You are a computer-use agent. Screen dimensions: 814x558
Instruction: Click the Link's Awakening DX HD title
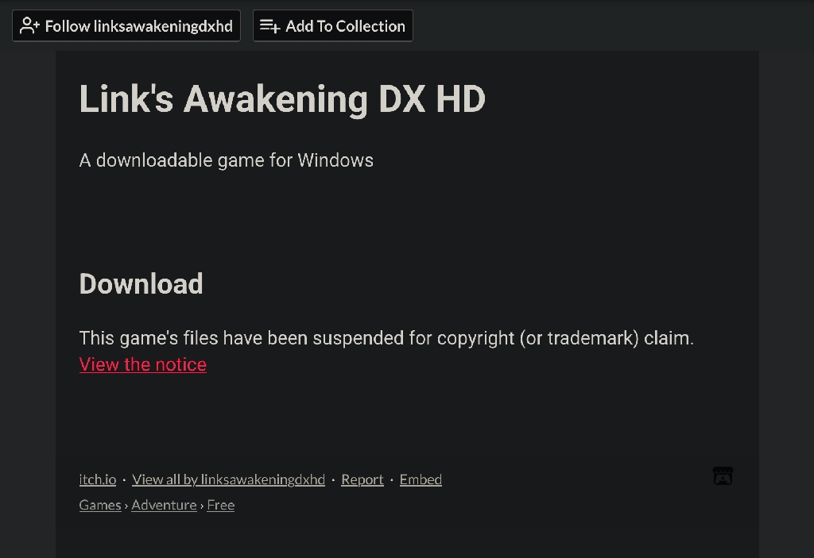(282, 98)
